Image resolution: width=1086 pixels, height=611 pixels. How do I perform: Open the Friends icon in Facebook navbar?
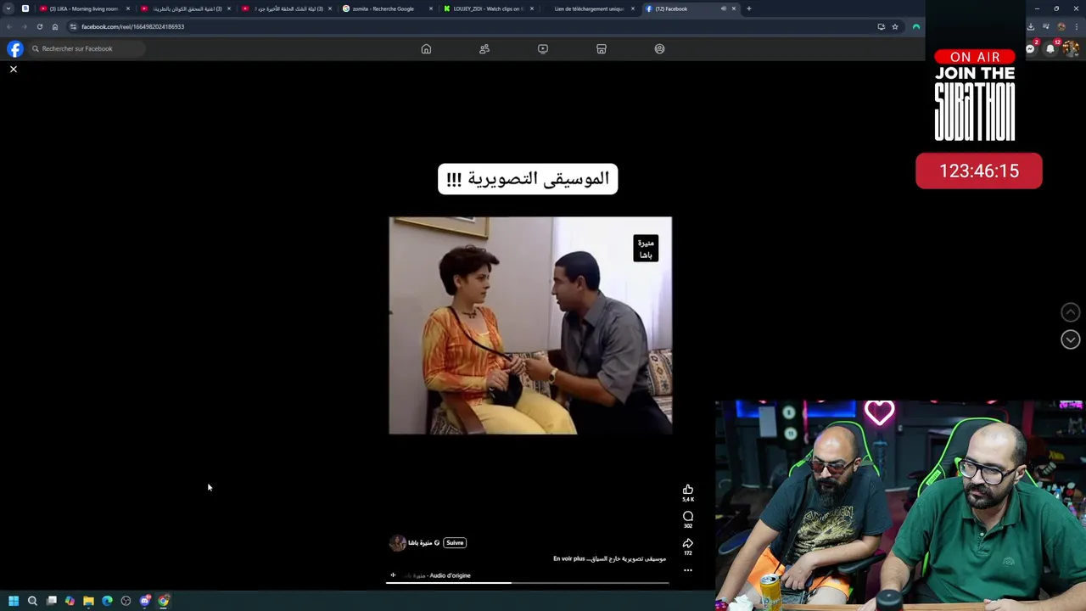pyautogui.click(x=484, y=49)
